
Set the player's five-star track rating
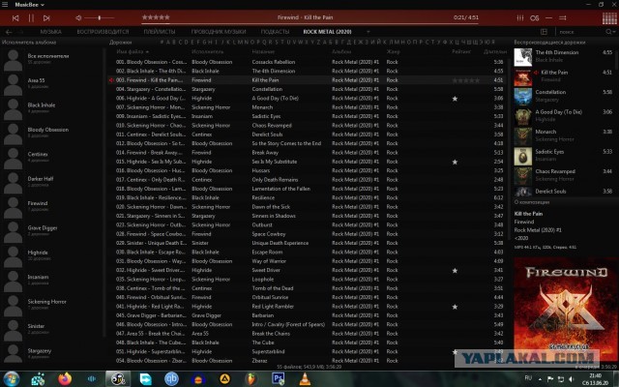[156, 17]
